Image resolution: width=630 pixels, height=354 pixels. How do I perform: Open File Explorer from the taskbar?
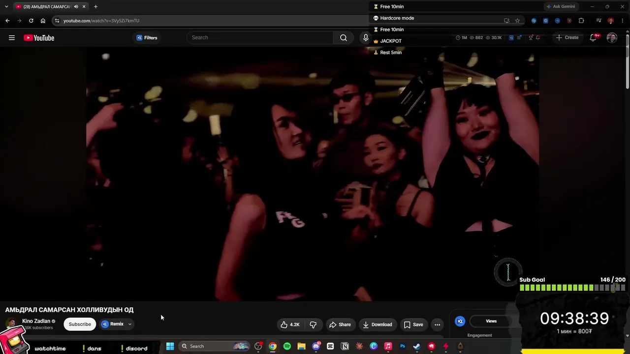(x=301, y=346)
